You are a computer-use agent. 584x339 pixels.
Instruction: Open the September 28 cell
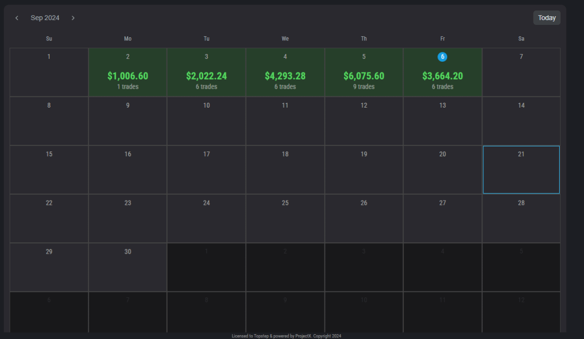point(521,218)
